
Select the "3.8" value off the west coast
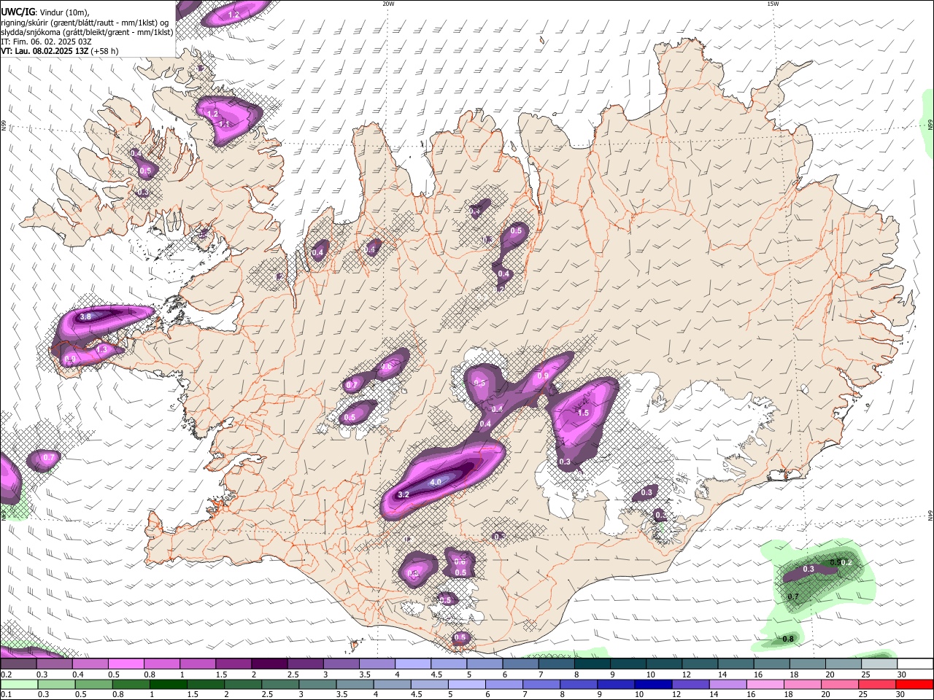pos(85,316)
